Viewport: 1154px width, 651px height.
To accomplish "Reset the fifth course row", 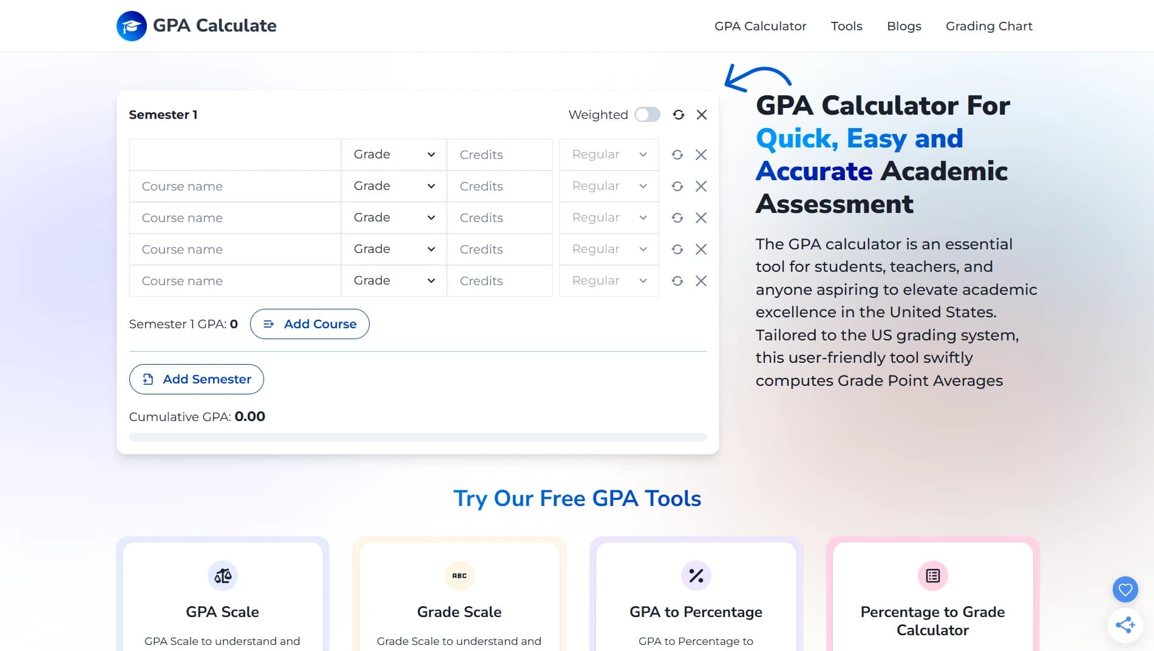I will click(677, 281).
